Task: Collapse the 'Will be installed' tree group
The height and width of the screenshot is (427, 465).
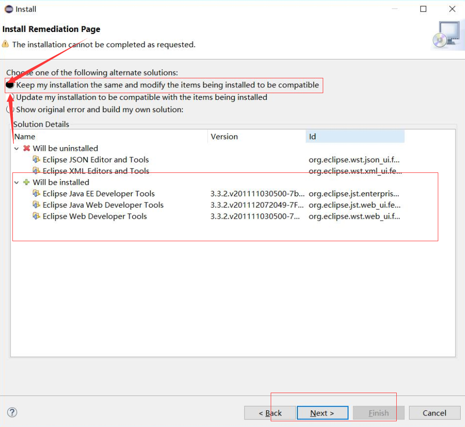Action: tap(17, 182)
